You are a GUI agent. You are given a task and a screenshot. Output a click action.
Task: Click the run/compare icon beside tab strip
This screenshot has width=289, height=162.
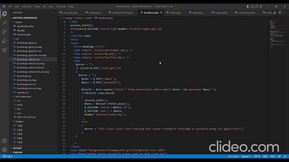275,13
